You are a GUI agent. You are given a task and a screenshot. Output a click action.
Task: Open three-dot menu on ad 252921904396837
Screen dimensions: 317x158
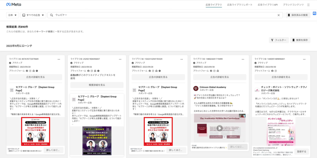pyautogui.click(x=120, y=59)
